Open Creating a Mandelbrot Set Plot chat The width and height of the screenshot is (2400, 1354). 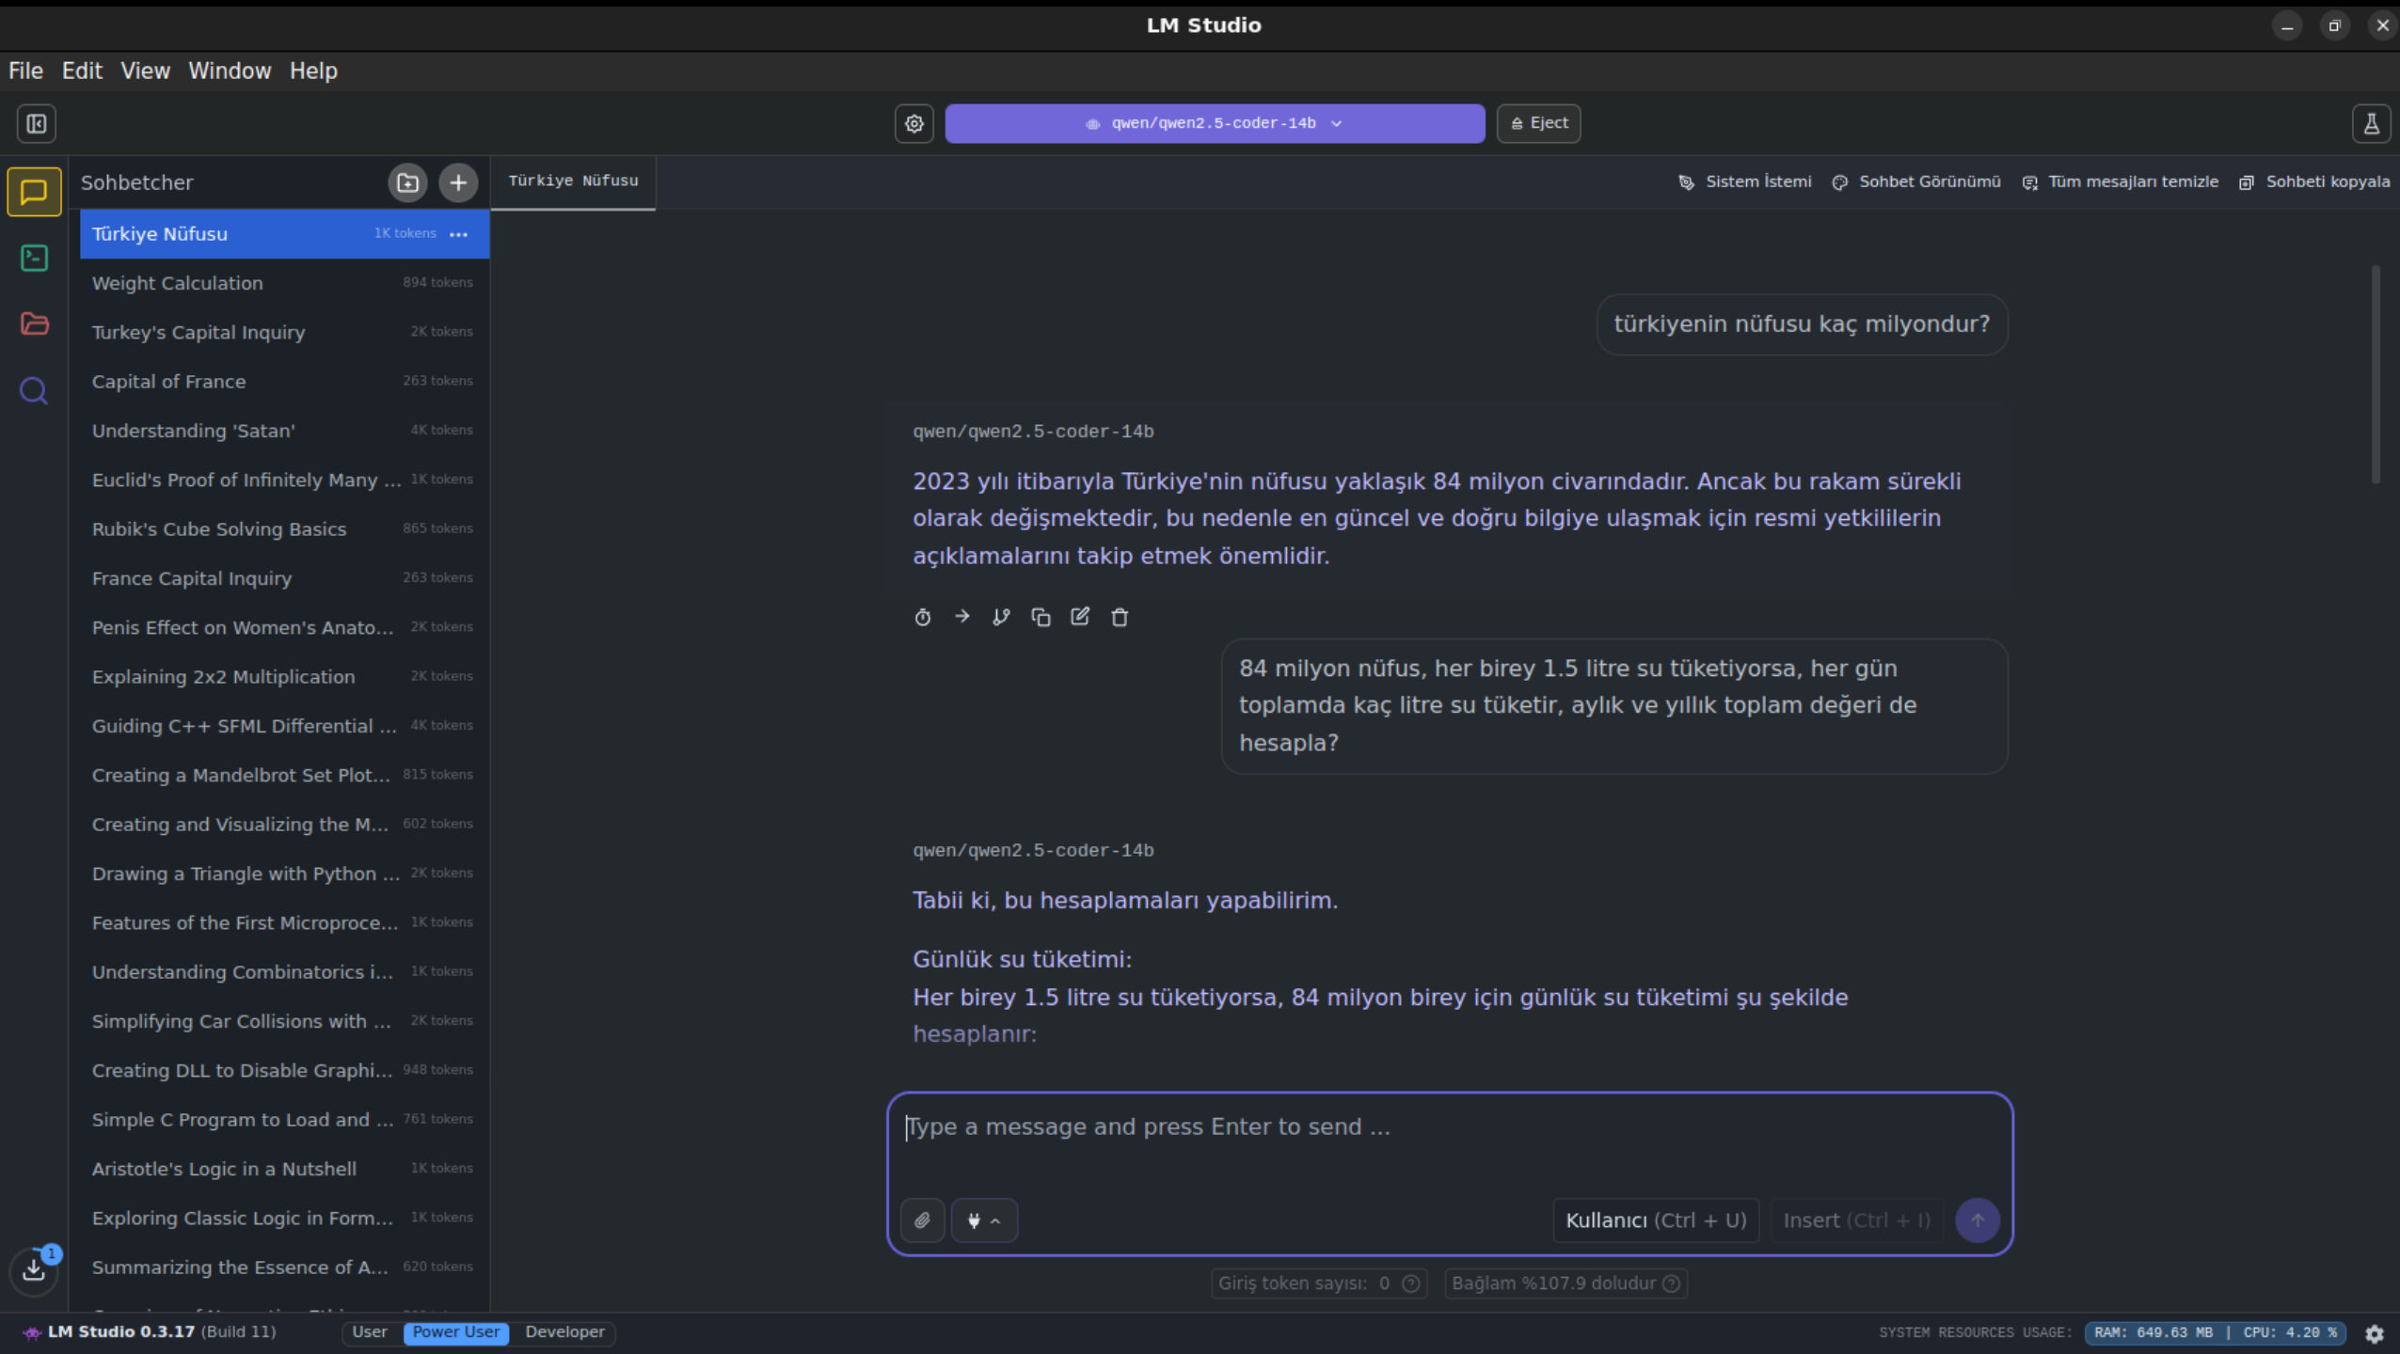click(283, 775)
